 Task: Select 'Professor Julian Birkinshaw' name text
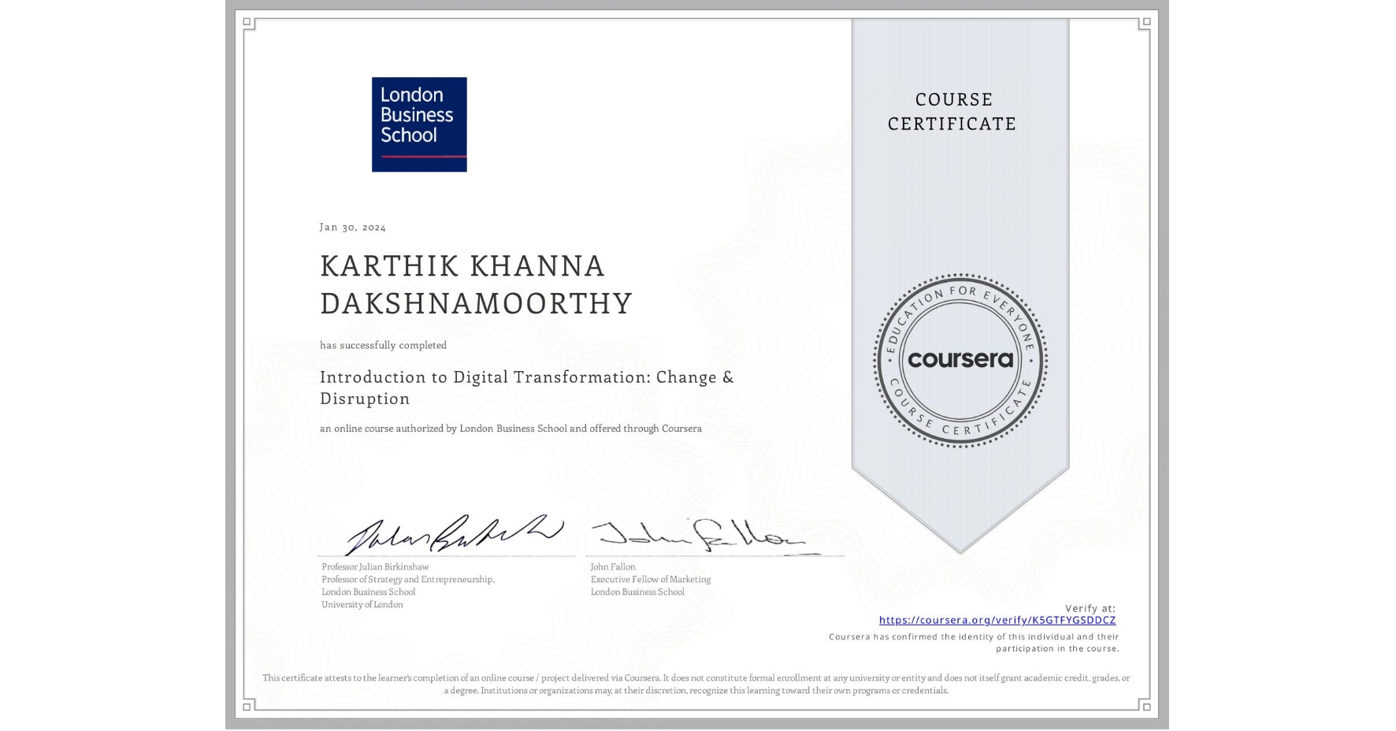[x=375, y=567]
